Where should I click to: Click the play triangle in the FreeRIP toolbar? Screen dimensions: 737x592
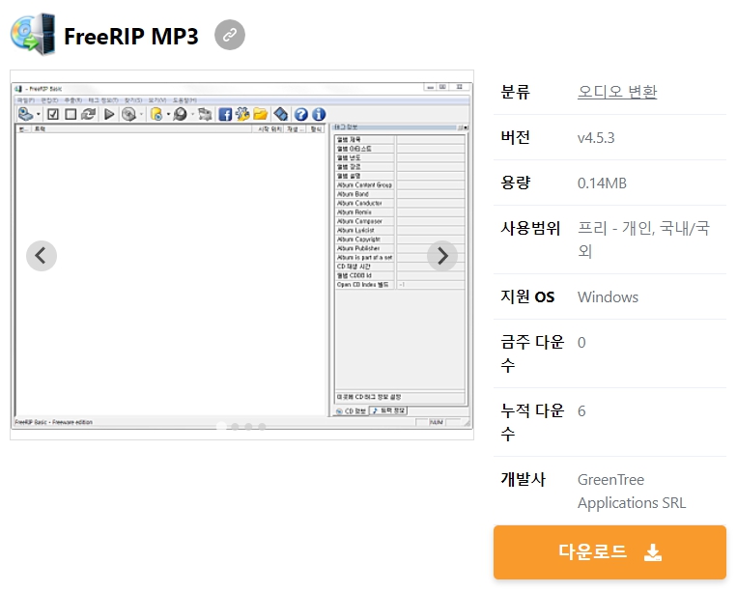click(x=109, y=114)
